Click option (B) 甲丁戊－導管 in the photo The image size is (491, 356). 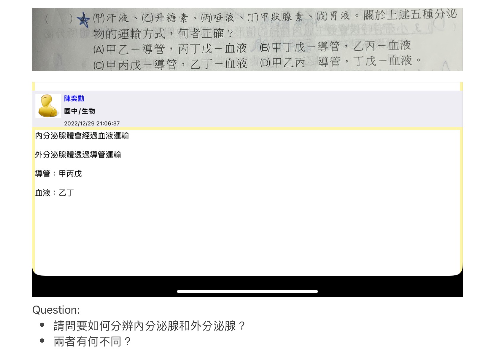point(300,47)
